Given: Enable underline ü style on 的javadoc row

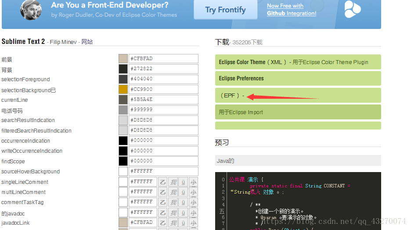Looking at the screenshot, I should coord(183,212).
